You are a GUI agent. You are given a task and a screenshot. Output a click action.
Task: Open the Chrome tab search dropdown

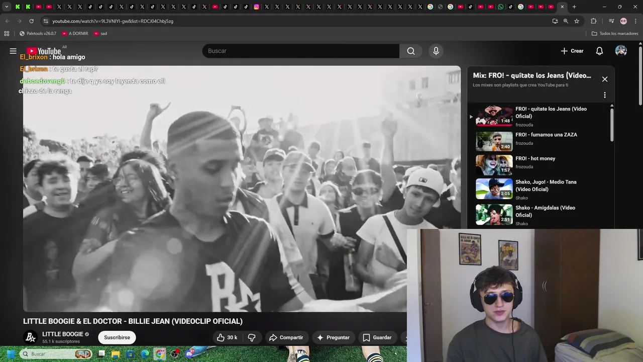7,7
